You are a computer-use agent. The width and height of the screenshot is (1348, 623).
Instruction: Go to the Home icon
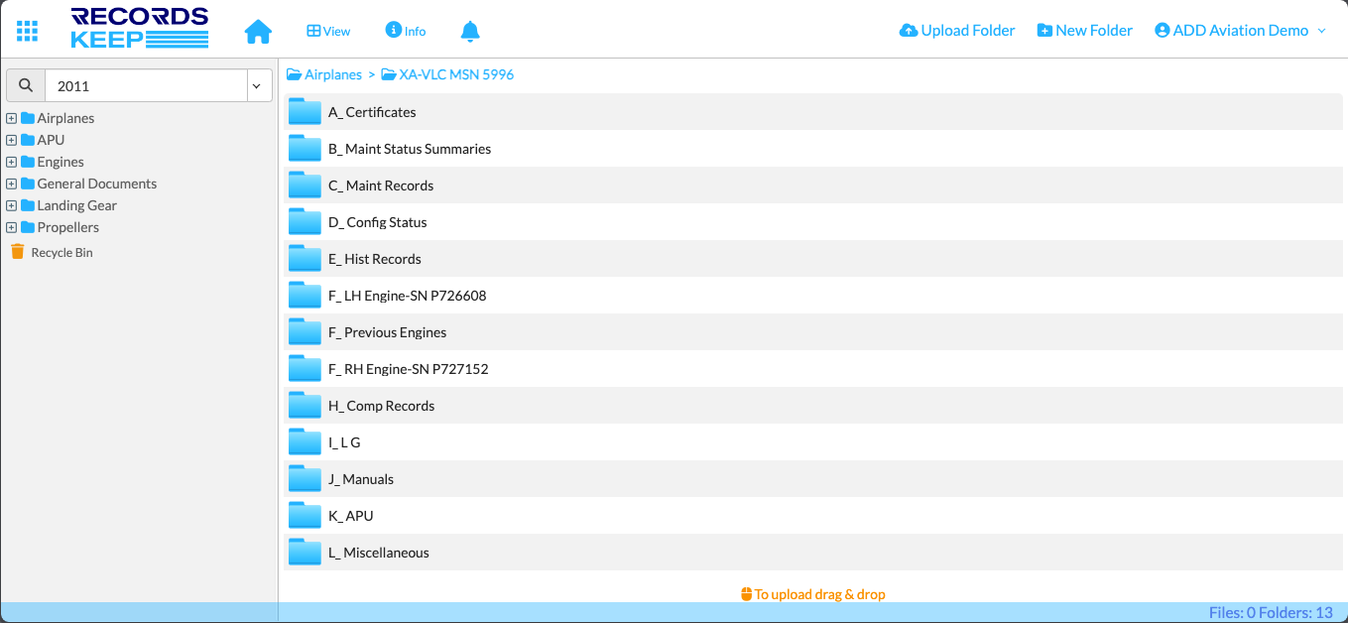tap(258, 31)
